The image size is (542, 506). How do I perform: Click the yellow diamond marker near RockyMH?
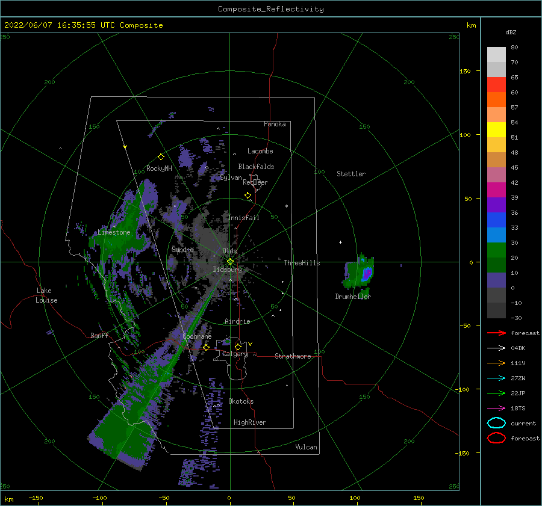(x=161, y=157)
